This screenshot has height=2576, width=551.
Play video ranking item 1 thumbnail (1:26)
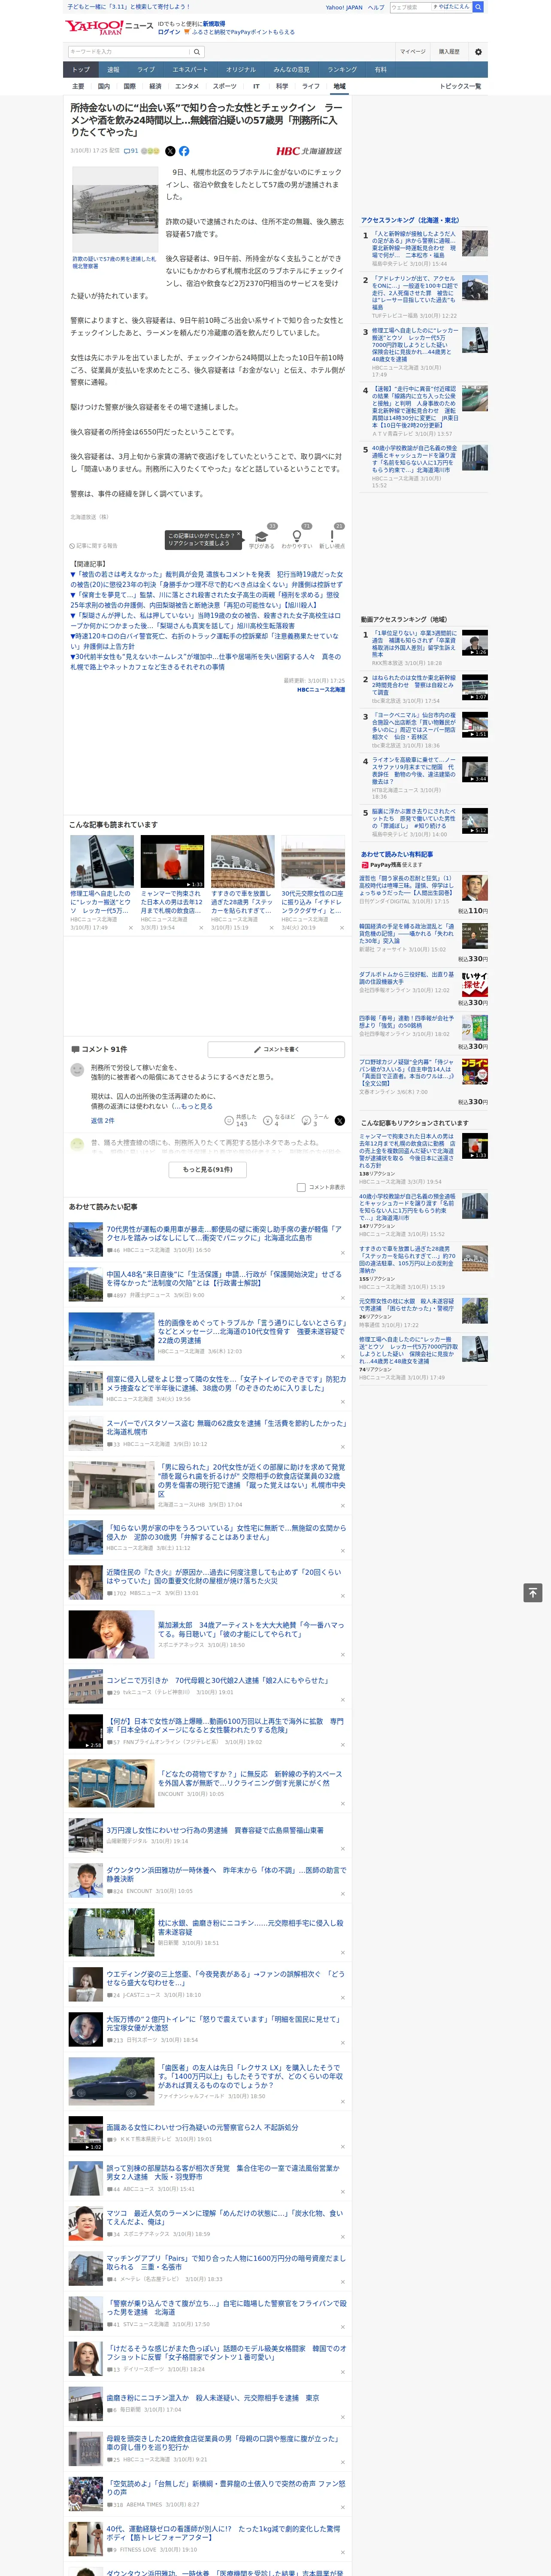pos(475,643)
